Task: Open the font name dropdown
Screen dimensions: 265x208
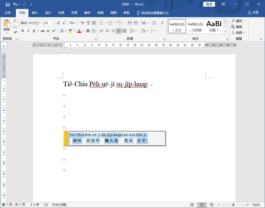Action: (41, 23)
